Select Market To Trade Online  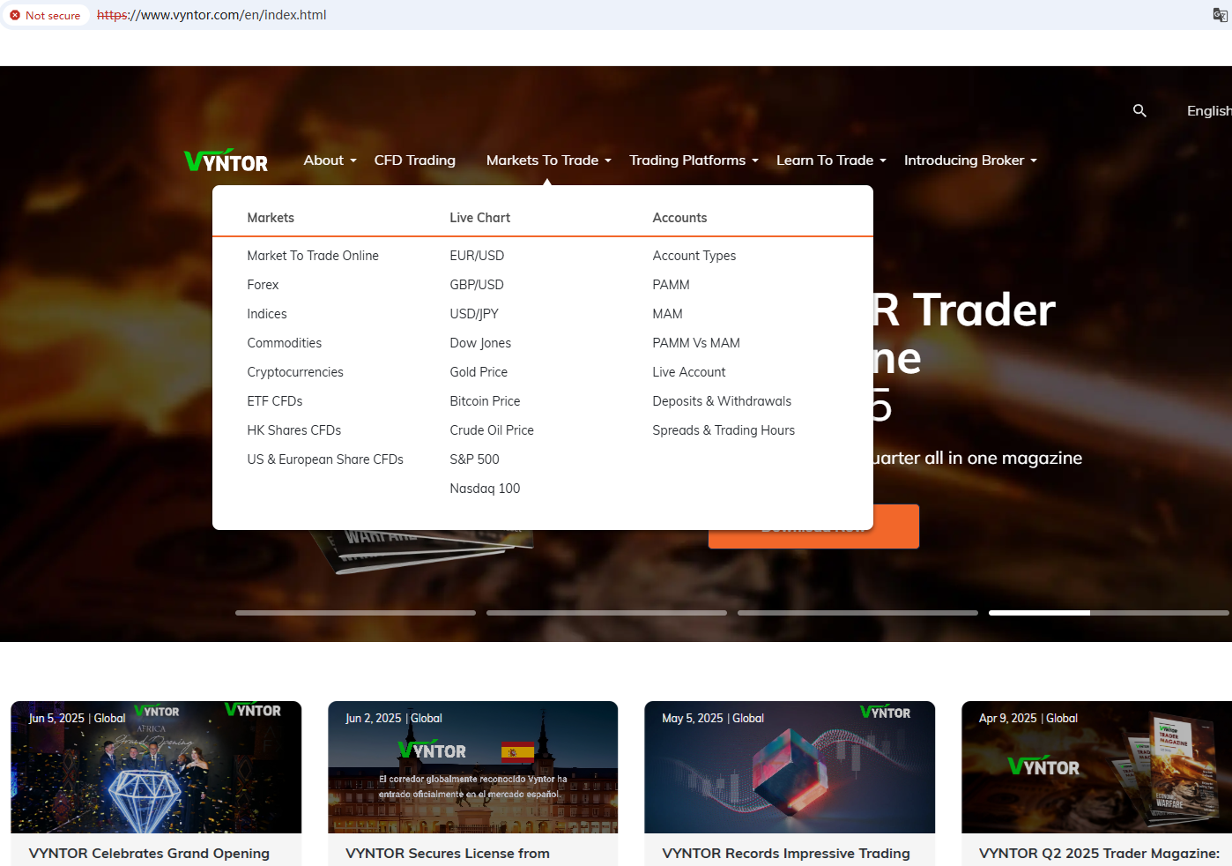[313, 256]
